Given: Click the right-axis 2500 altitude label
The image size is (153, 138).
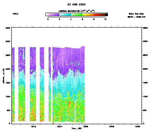Looking at the screenshot, I should point(145,55).
